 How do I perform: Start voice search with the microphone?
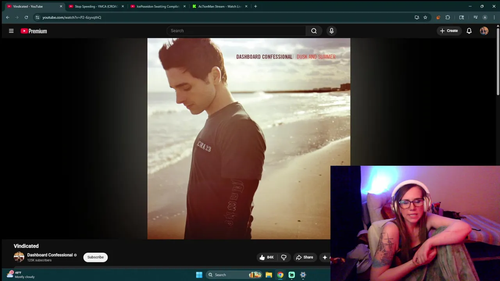point(332,31)
